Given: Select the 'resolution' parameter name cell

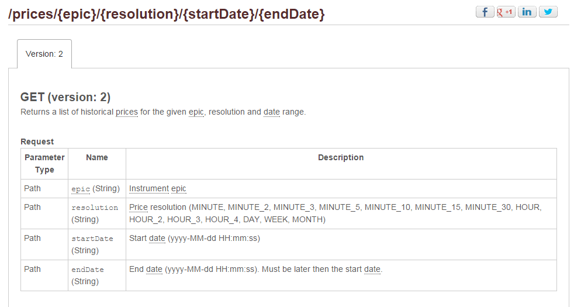Looking at the screenshot, I should [95, 208].
